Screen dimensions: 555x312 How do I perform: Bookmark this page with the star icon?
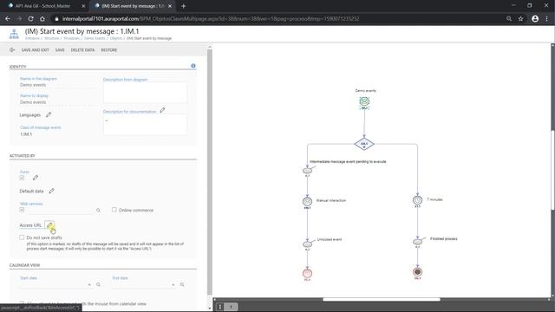coord(520,19)
